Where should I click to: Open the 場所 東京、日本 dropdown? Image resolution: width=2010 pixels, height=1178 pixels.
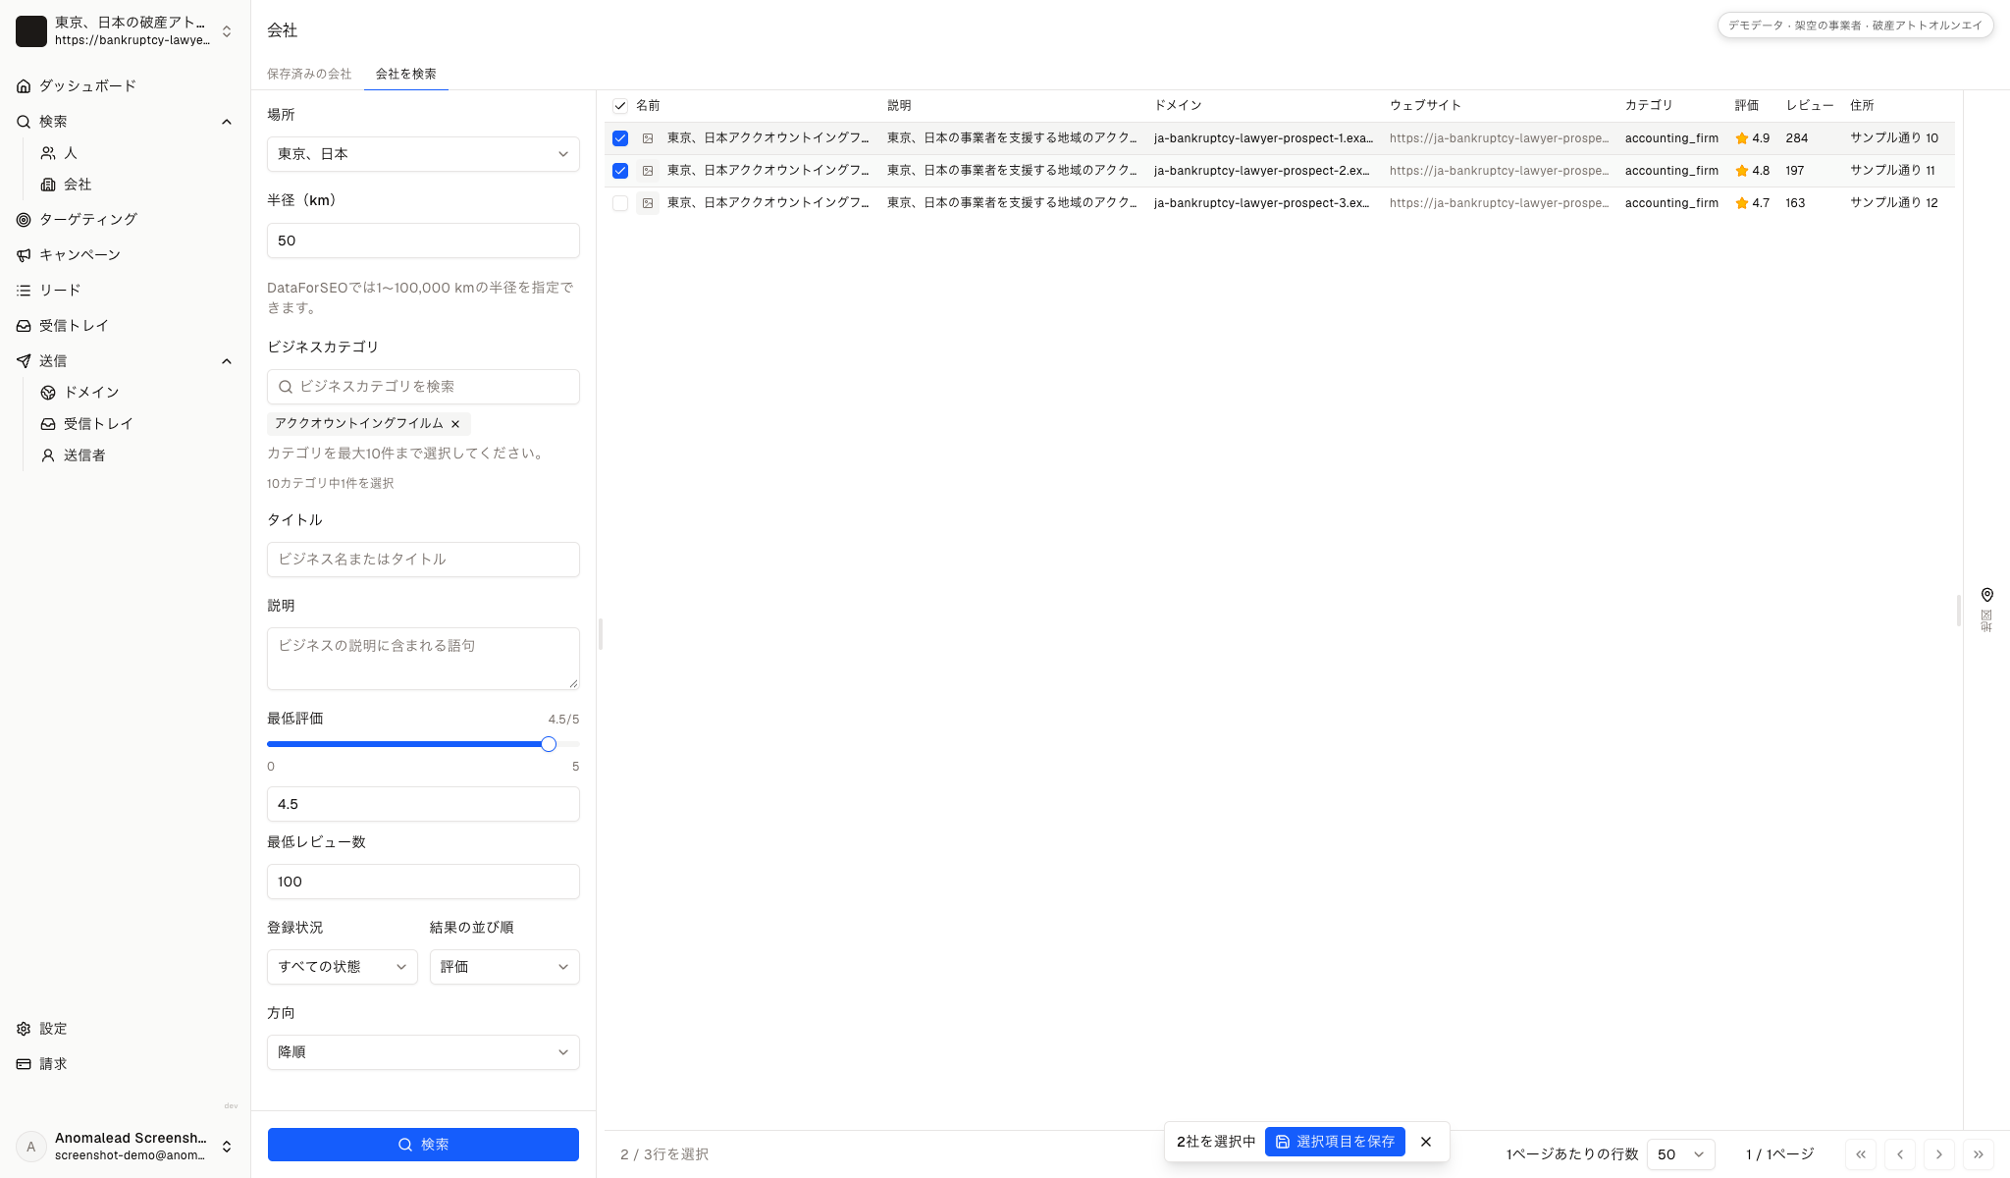point(423,154)
